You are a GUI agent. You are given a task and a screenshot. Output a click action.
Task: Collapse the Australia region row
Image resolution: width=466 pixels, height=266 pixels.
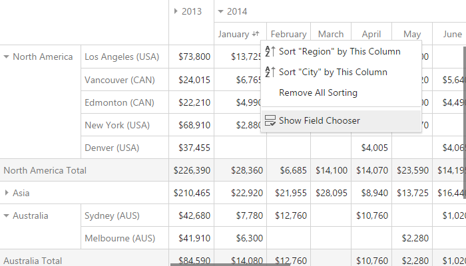(x=6, y=216)
